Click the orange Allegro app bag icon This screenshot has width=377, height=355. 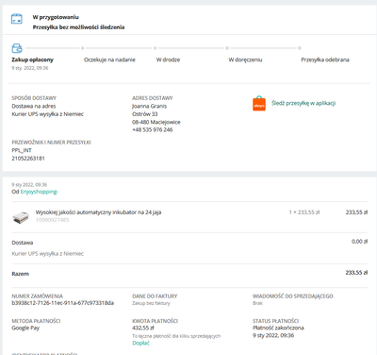(259, 104)
